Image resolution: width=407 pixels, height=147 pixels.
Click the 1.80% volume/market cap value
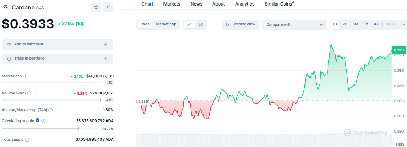point(108,110)
